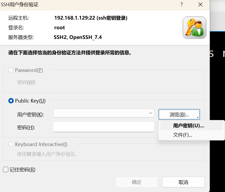Click the golden key user icon
Image resolution: width=225 pixels, height=192 pixels.
(x=194, y=27)
